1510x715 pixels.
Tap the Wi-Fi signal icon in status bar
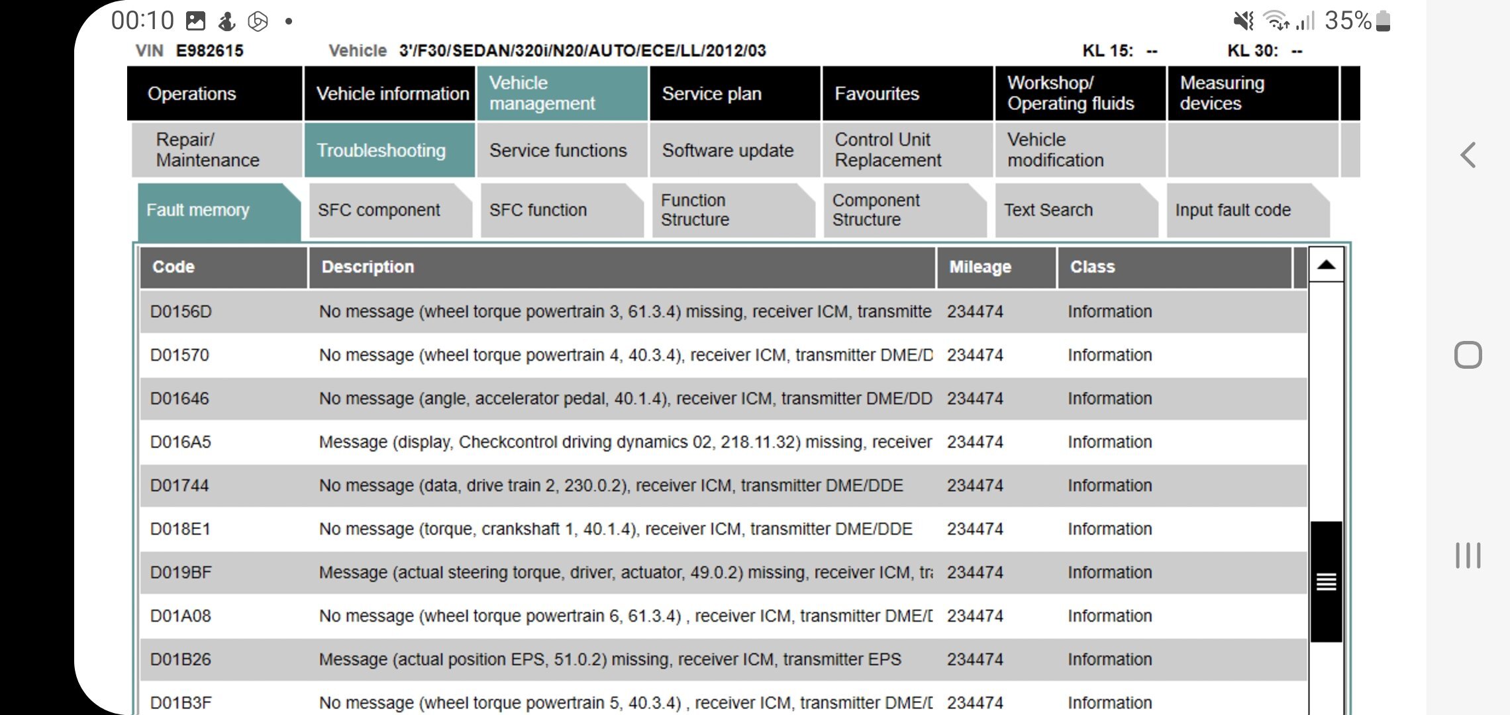1276,21
